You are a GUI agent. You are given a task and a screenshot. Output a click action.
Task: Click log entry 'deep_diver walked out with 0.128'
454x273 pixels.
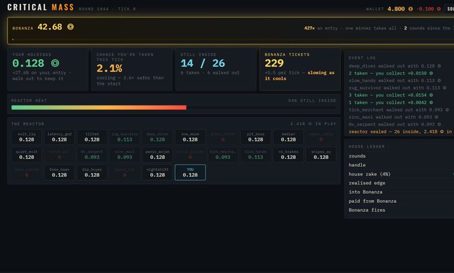[x=395, y=66]
